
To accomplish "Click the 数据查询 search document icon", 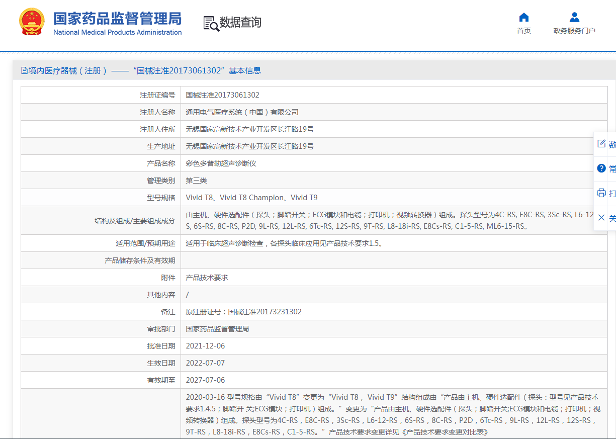I will coord(211,23).
